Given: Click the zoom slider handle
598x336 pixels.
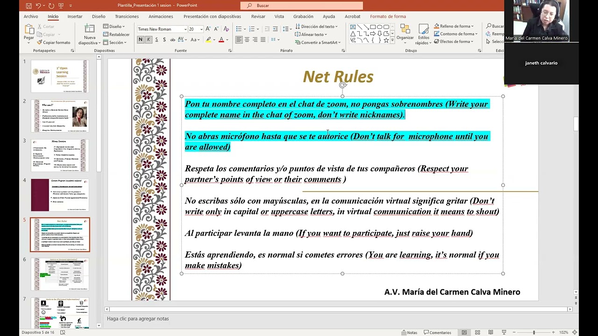Looking at the screenshot, I should coord(534,332).
